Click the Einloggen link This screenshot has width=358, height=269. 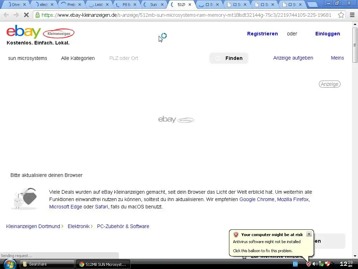327,34
